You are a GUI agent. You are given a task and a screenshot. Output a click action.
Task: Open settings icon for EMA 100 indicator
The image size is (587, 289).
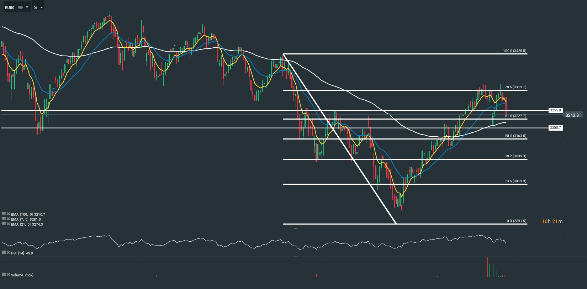click(x=4, y=214)
